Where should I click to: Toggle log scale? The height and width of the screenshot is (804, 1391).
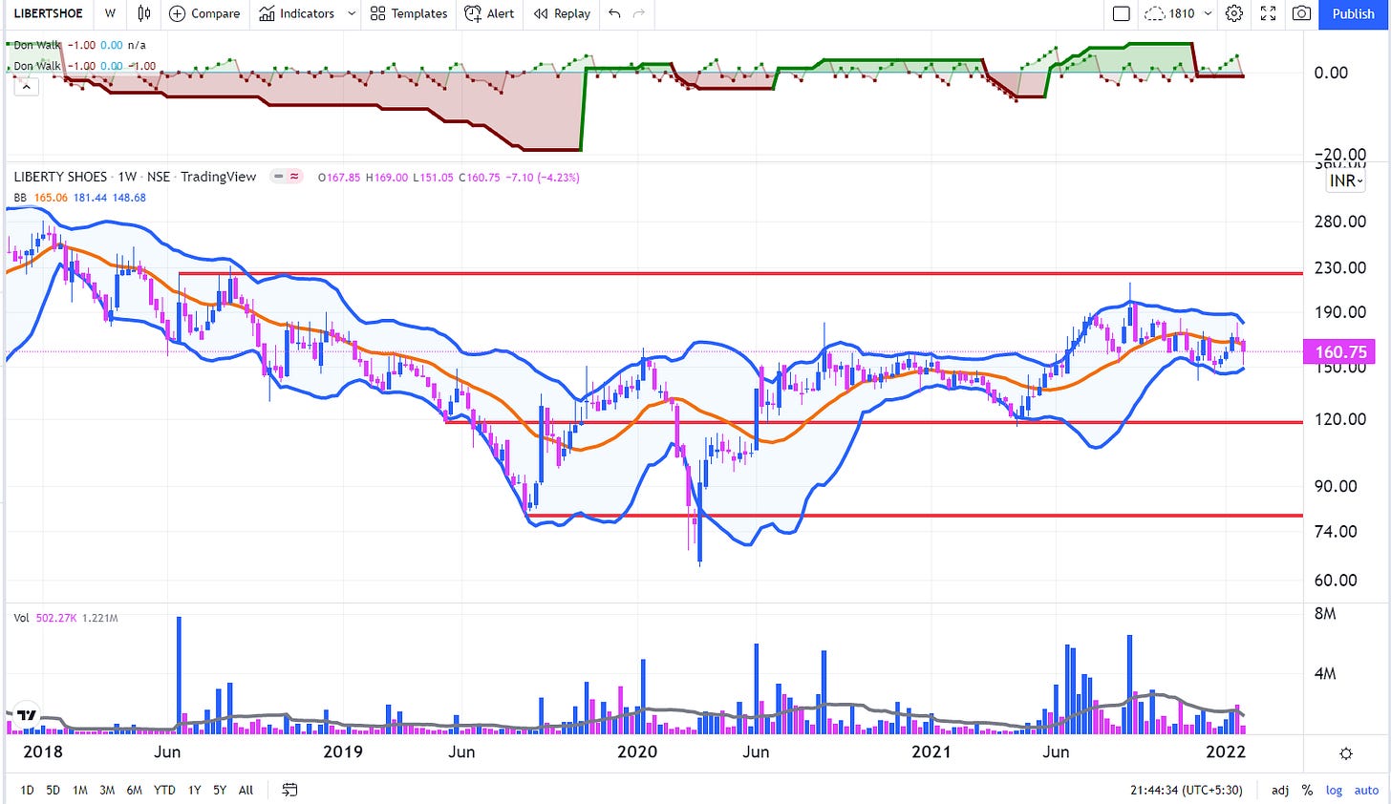point(1334,790)
